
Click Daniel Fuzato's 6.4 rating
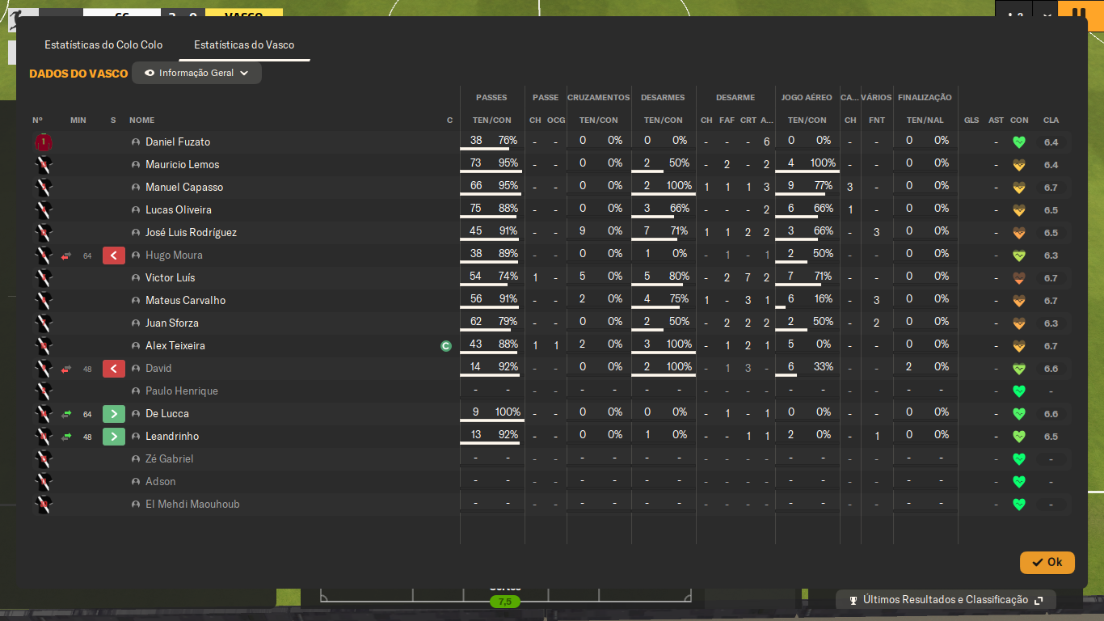pos(1051,142)
